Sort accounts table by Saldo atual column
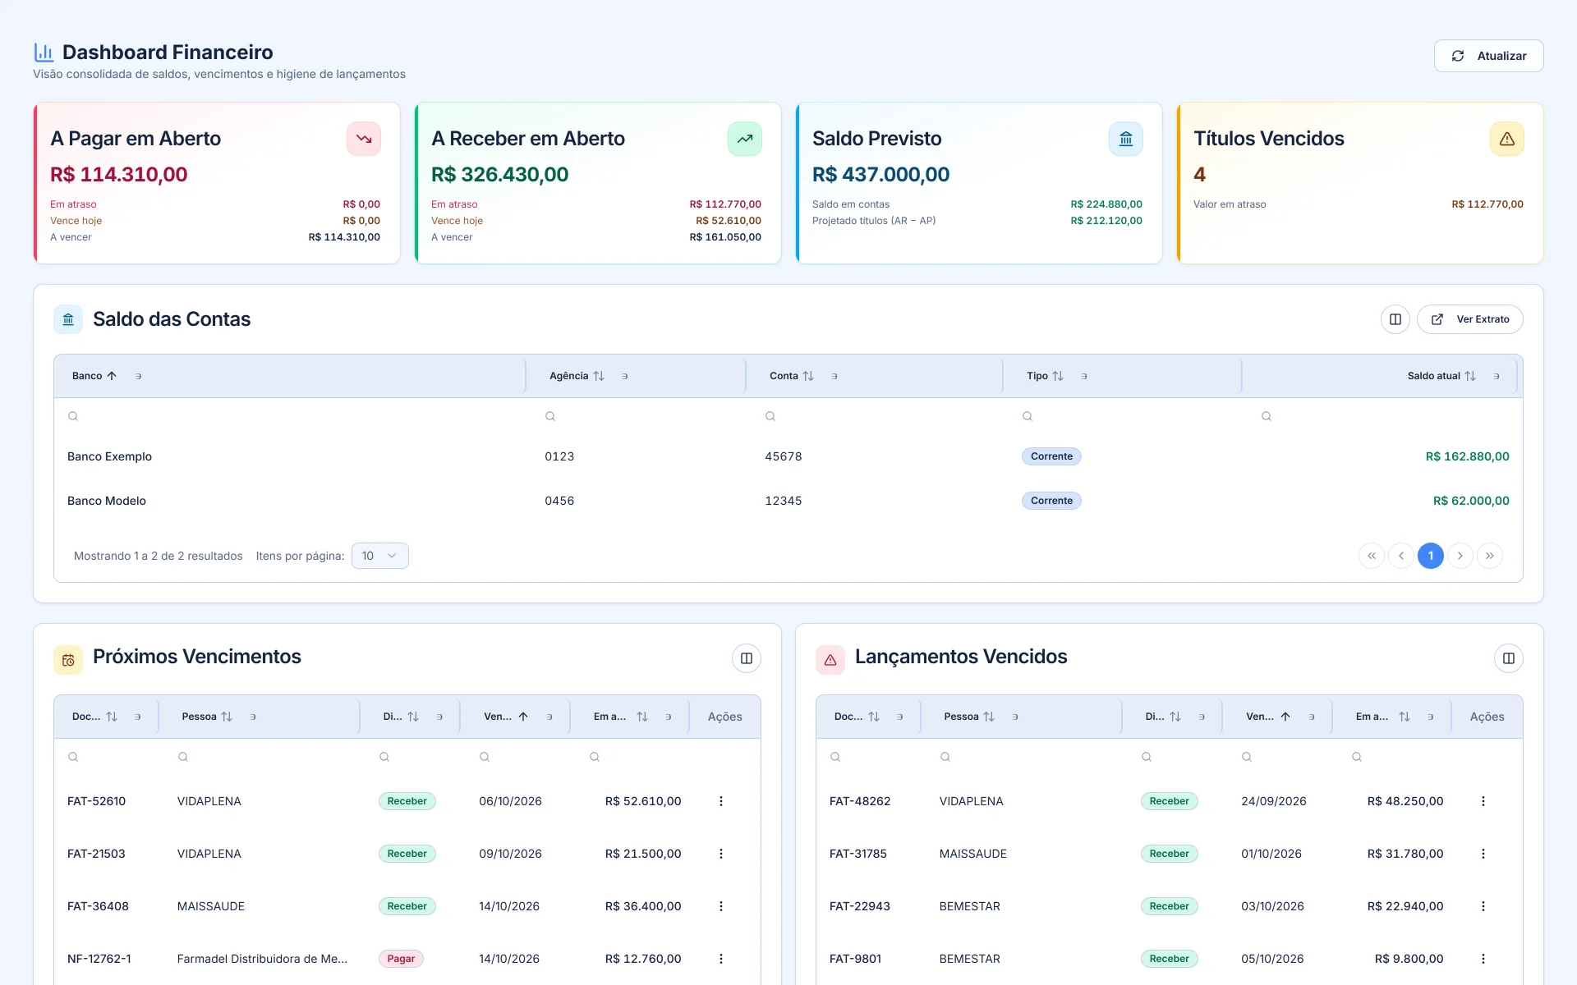 tap(1441, 376)
